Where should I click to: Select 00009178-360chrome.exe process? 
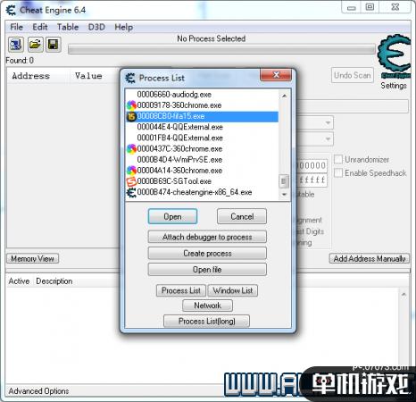[202, 105]
